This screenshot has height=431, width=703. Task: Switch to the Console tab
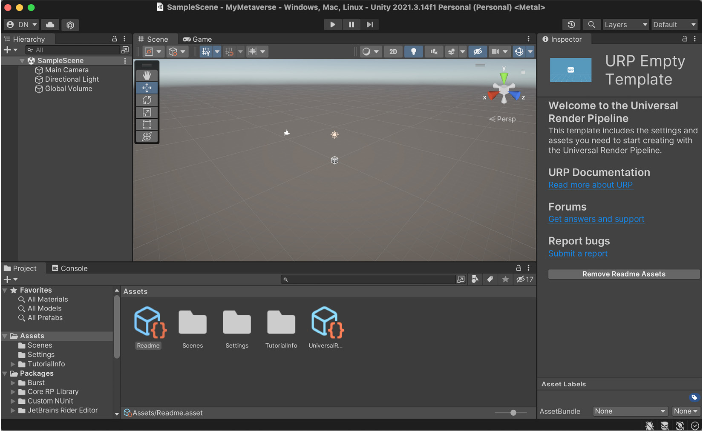69,268
